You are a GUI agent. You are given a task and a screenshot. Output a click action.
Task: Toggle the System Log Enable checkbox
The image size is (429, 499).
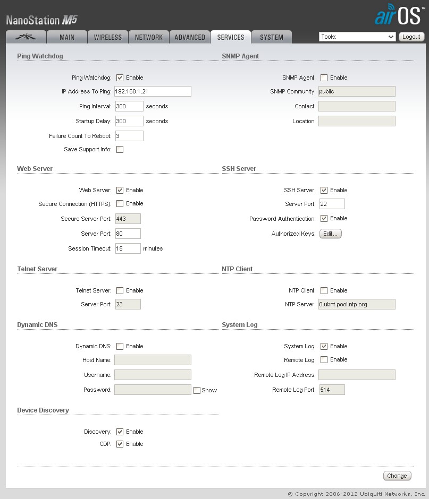(324, 346)
